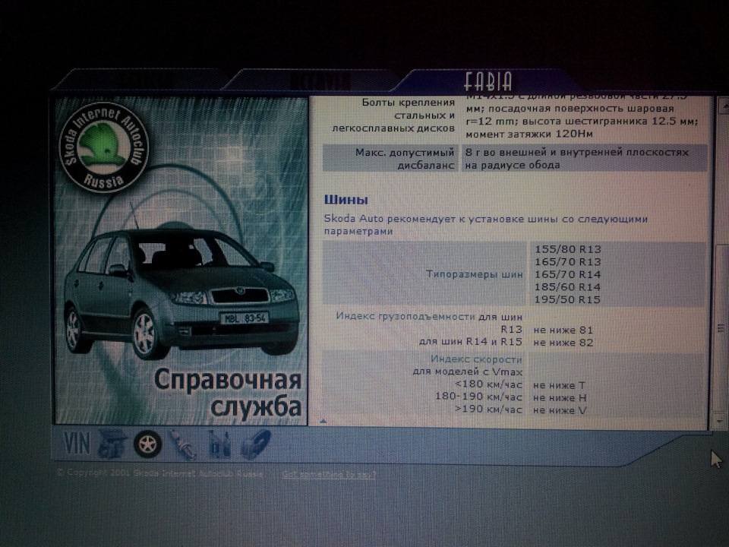Image resolution: width=729 pixels, height=547 pixels.
Task: Click the 'Индекс грузоподъемности для шин' label
Action: [x=429, y=317]
